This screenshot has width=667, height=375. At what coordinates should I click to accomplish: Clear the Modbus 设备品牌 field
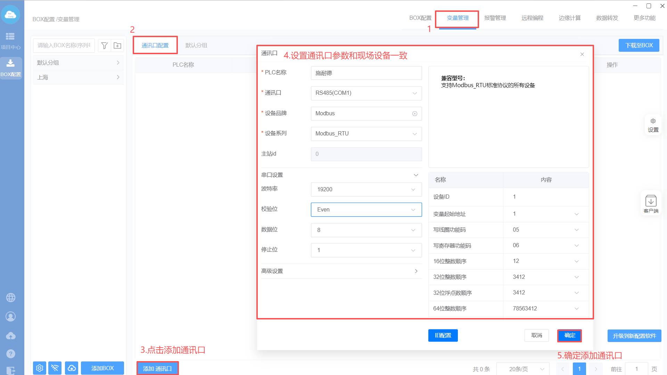coord(414,114)
